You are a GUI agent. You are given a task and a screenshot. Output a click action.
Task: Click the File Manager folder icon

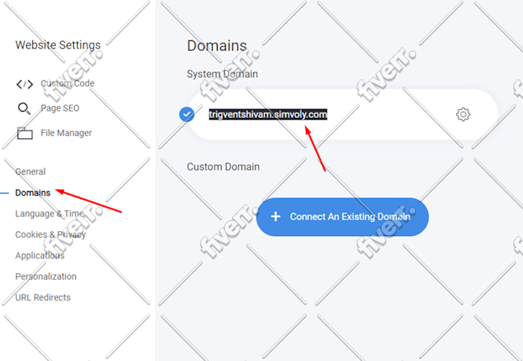(24, 133)
